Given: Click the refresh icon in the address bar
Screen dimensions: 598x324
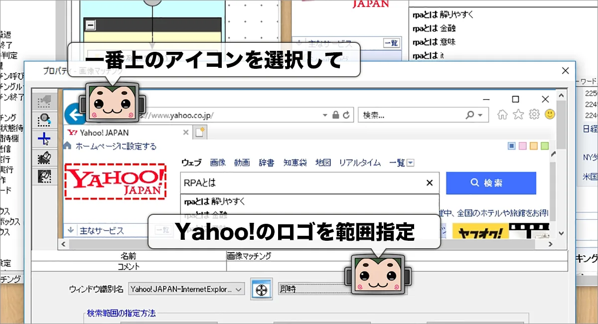Looking at the screenshot, I should (347, 115).
